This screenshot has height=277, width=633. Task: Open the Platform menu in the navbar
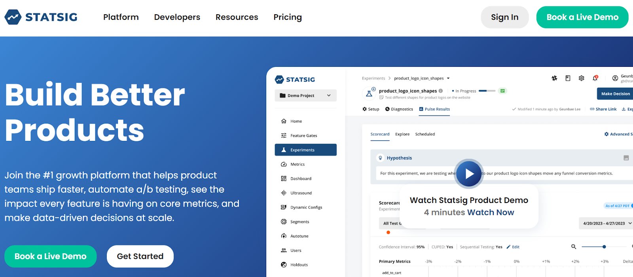[121, 17]
